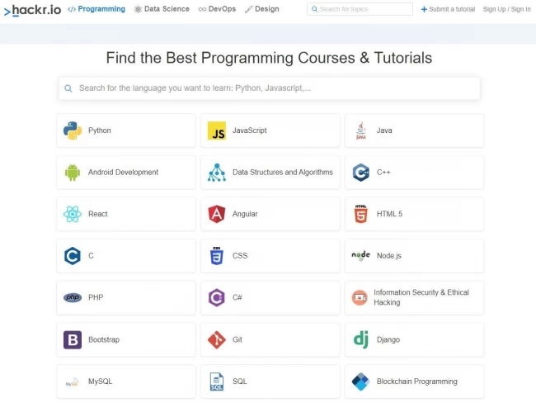Screen dimensions: 536x403
Task: Open the Django text label
Action: pyautogui.click(x=388, y=339)
